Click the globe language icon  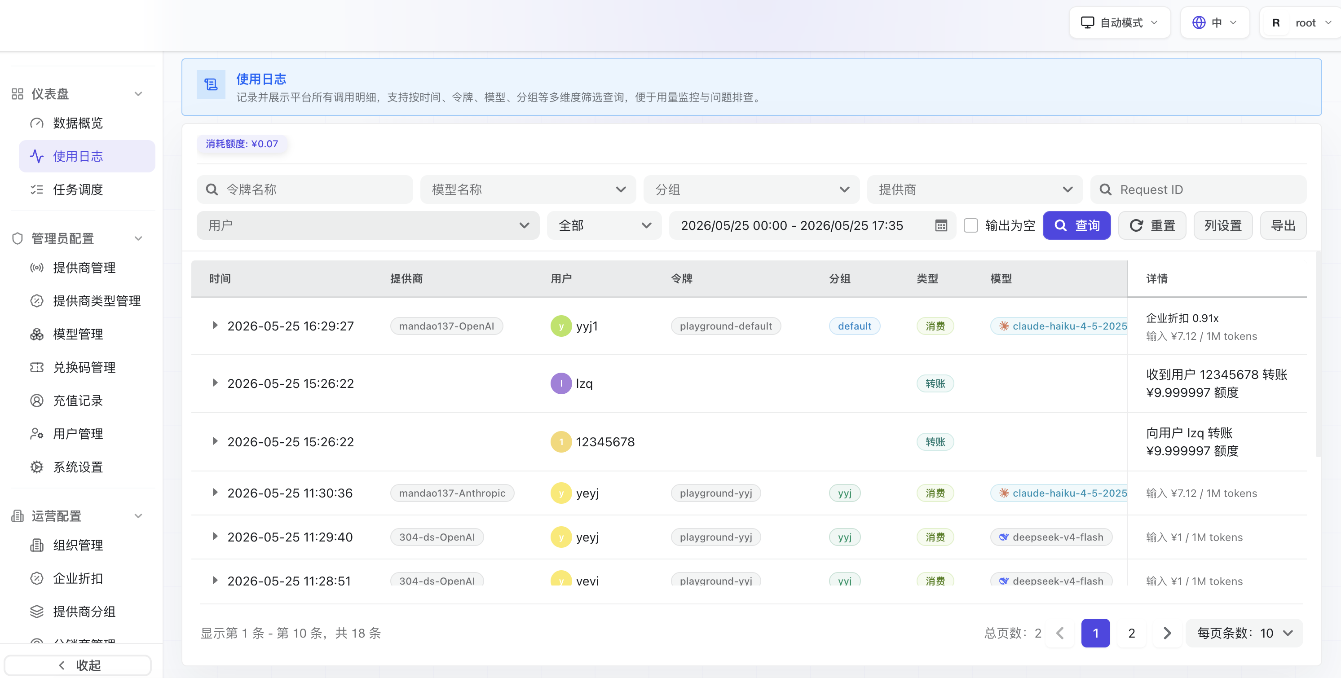coord(1198,22)
